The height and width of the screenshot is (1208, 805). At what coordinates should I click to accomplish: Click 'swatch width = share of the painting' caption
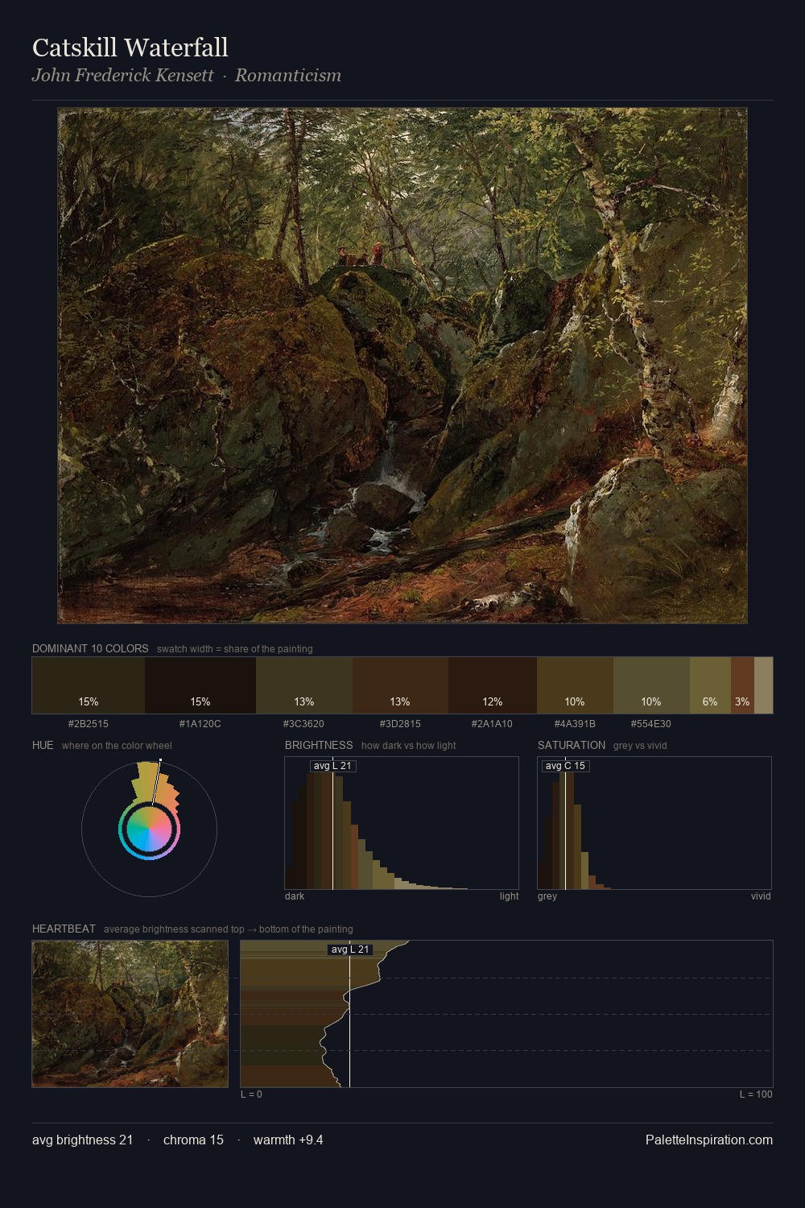(235, 649)
